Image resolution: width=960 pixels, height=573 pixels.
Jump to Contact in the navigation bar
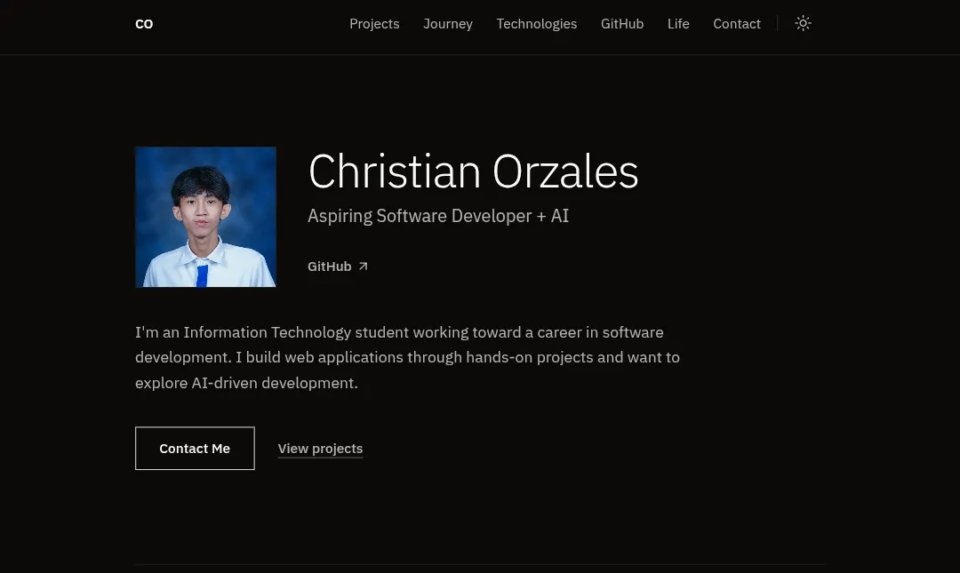pos(737,24)
